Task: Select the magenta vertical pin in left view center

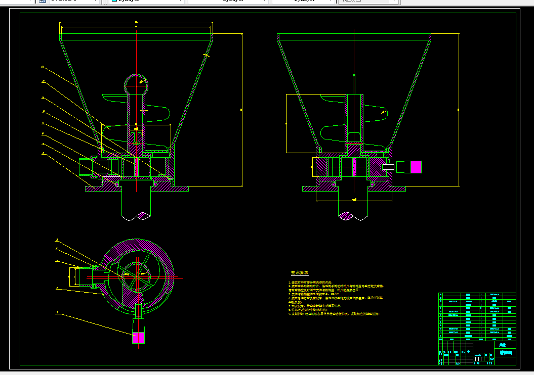Action: [x=136, y=167]
